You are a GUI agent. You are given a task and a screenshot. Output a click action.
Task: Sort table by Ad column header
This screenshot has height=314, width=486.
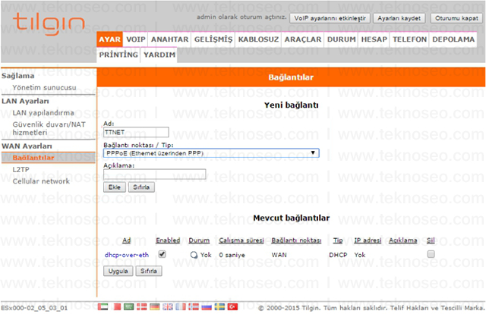(x=127, y=240)
